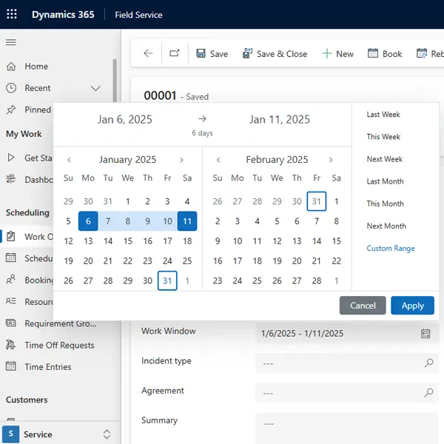The width and height of the screenshot is (444, 444).
Task: Cancel the date range picker
Action: (x=363, y=306)
